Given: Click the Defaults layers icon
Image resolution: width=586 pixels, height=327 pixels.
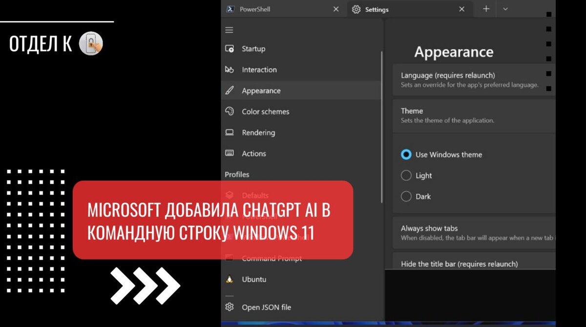Looking at the screenshot, I should pyautogui.click(x=230, y=195).
